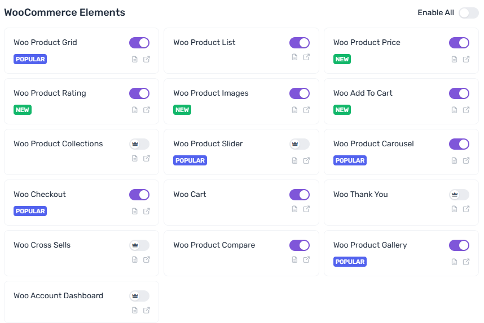Toggle premium Woo Product Collections switch
The image size is (484, 323).
(x=139, y=144)
